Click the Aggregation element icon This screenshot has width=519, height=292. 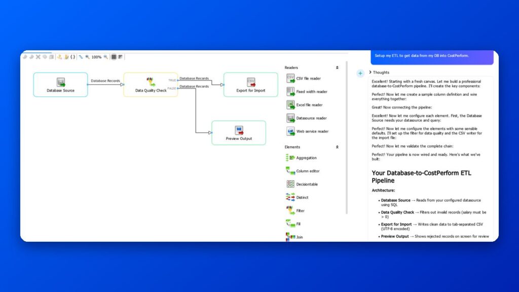click(290, 158)
